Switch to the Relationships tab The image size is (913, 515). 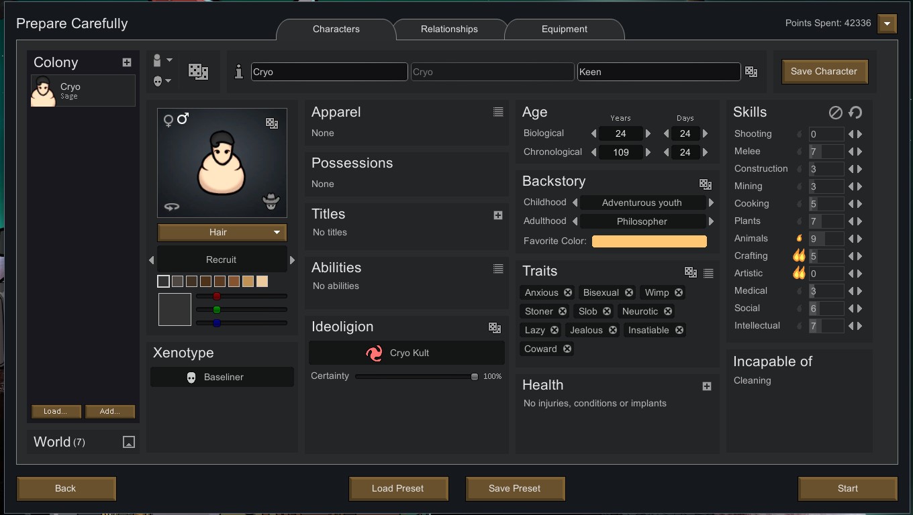click(x=449, y=30)
